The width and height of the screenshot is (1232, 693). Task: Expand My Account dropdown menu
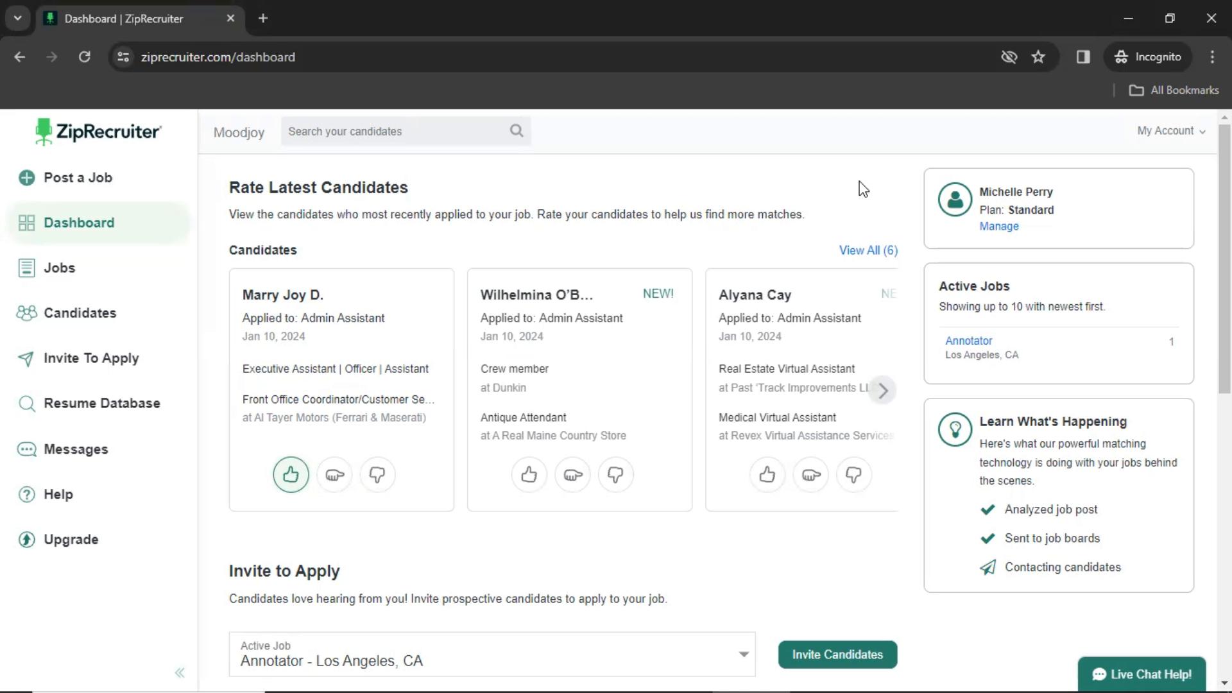(1171, 130)
